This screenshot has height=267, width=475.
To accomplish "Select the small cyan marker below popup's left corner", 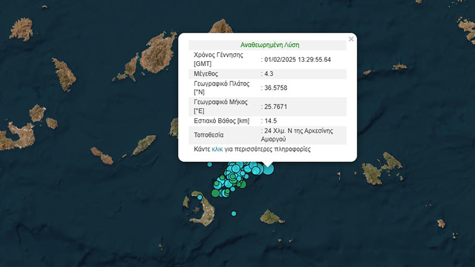I will (x=210, y=164).
